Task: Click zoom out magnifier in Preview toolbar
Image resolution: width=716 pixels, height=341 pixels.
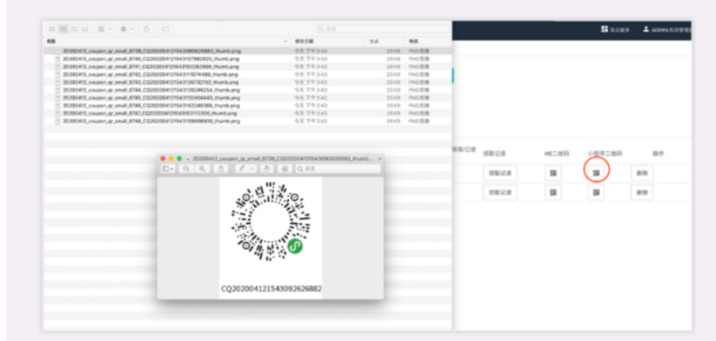Action: pyautogui.click(x=186, y=169)
